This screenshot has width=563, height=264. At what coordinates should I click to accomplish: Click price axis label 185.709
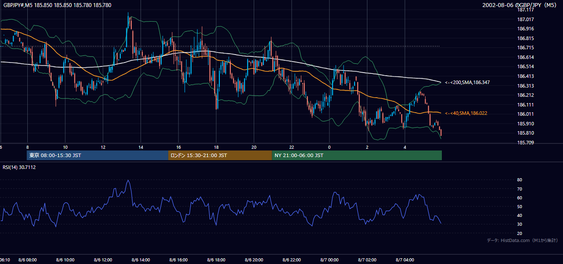[526, 143]
